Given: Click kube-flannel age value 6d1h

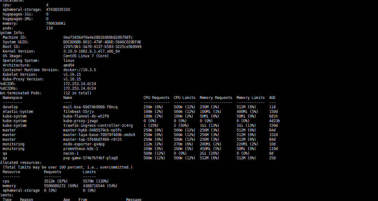Looking at the screenshot, I should coord(273,116).
